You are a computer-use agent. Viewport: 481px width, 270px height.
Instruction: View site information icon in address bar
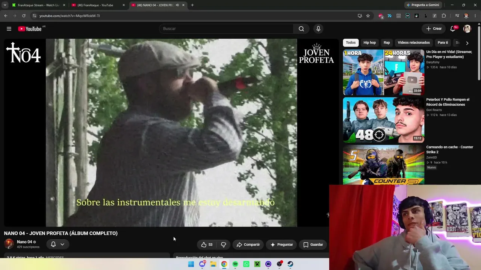[x=34, y=16]
